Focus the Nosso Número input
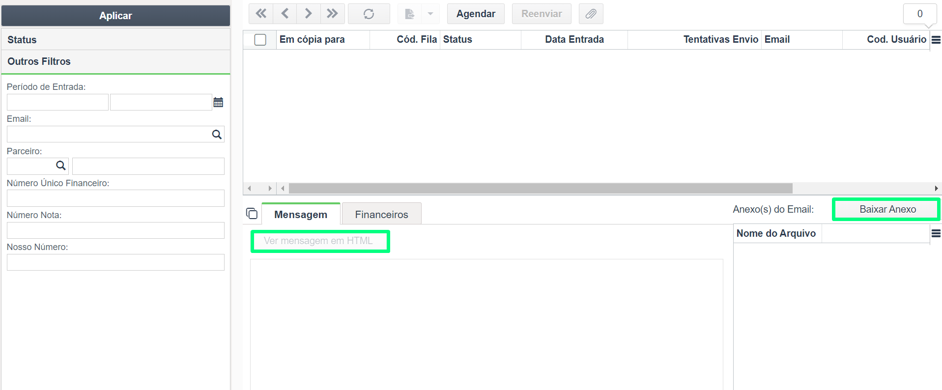 tap(115, 262)
